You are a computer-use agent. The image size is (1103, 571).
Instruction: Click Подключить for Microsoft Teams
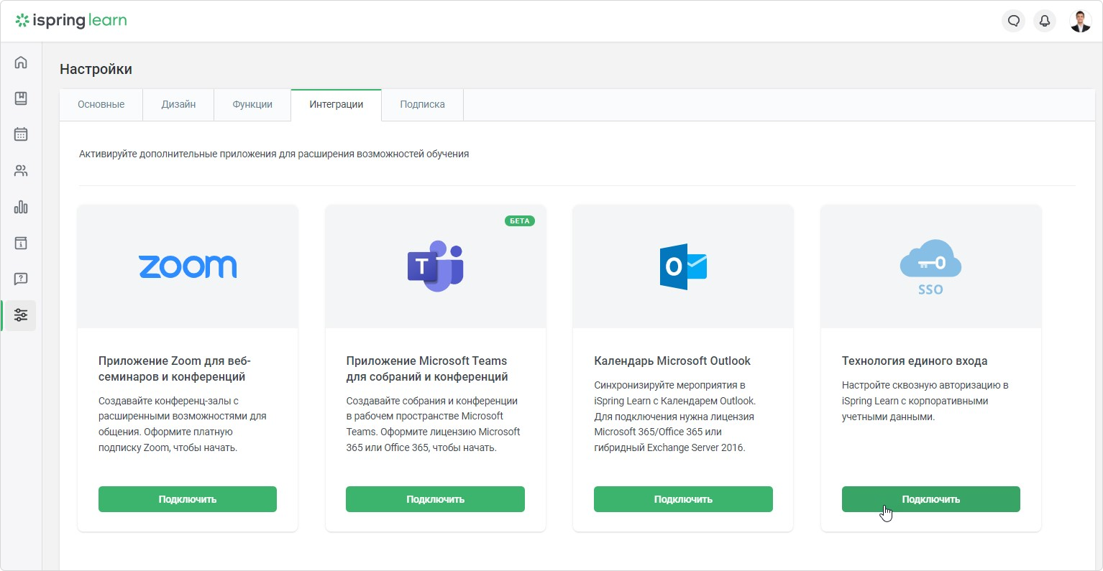point(435,499)
